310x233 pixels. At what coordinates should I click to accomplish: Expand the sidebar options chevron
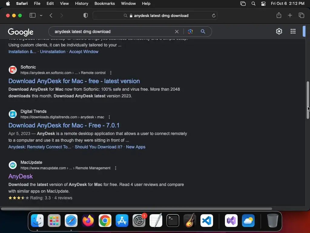click(41, 15)
